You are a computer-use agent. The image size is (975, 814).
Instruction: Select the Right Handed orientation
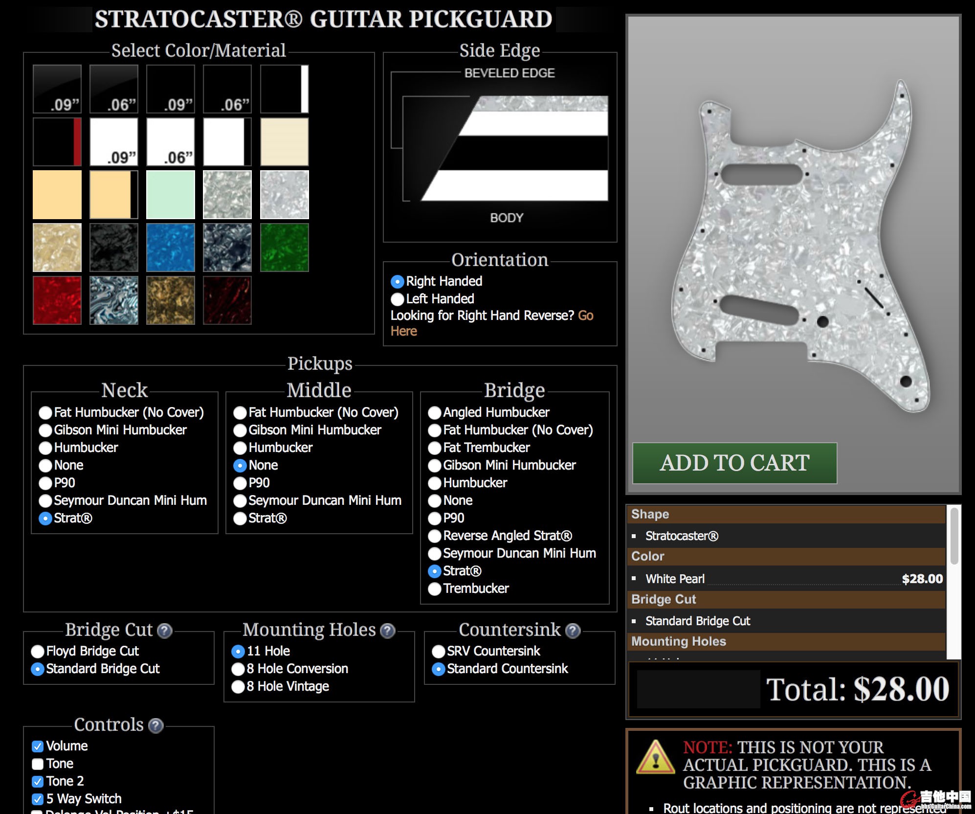click(398, 282)
